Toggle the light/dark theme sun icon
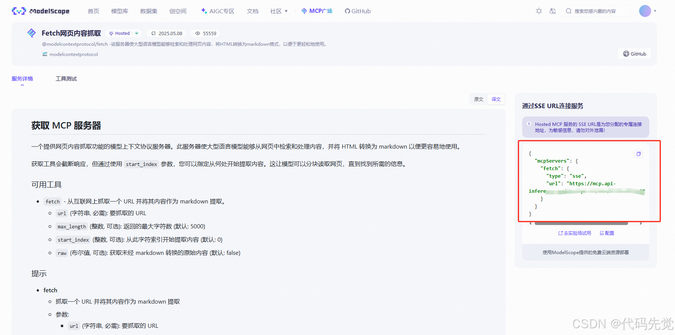Viewport: 675px width, 335px height. pyautogui.click(x=539, y=11)
